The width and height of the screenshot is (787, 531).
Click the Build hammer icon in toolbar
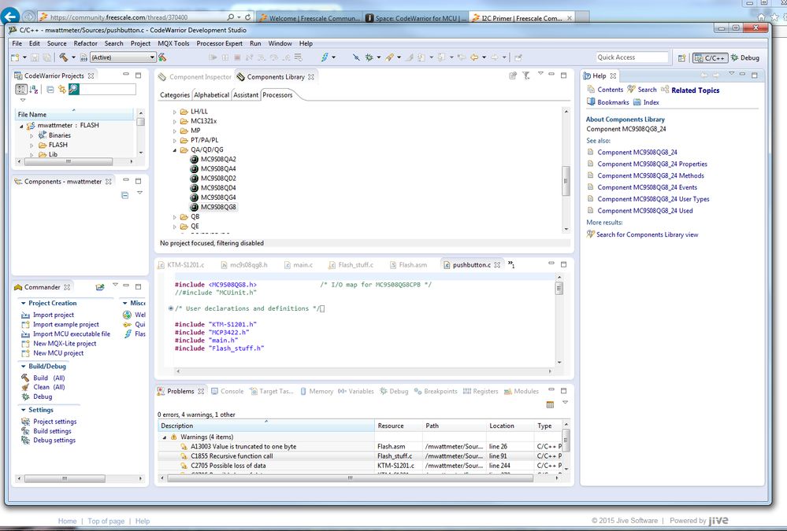pyautogui.click(x=63, y=57)
